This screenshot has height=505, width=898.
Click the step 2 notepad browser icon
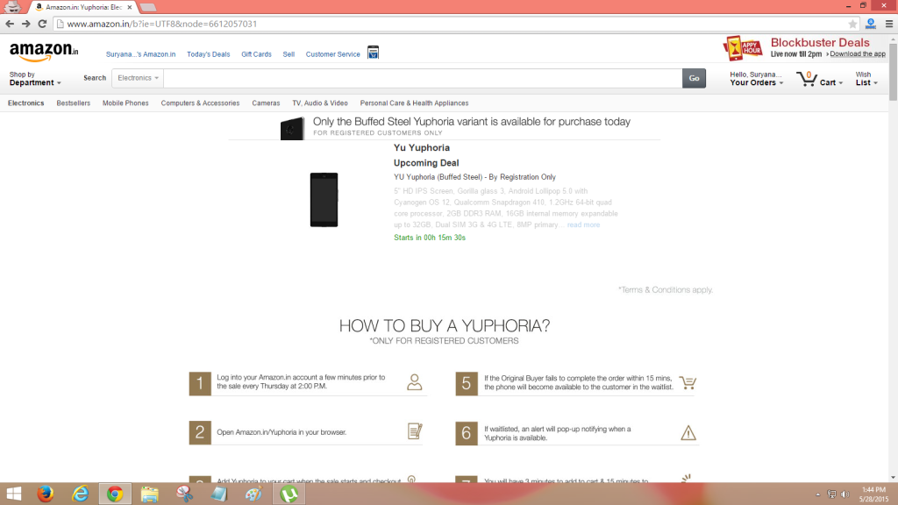[x=415, y=431]
